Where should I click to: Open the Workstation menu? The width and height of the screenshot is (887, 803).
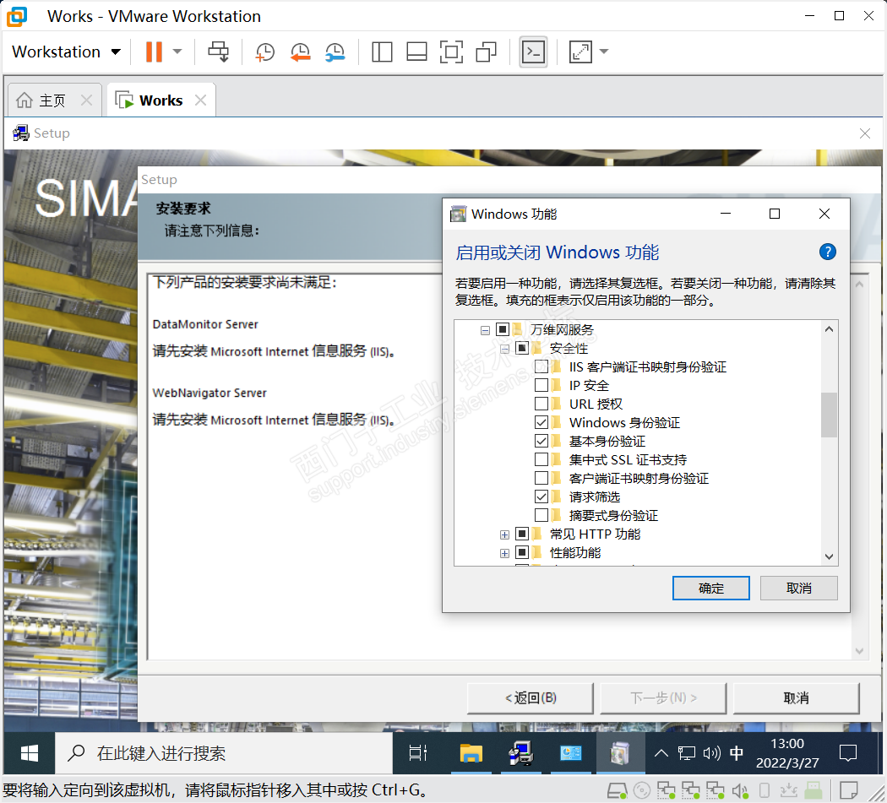click(66, 52)
